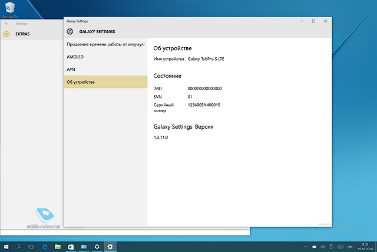The height and width of the screenshot is (252, 377).
Task: Open volume control in system tray
Action: pos(323,247)
